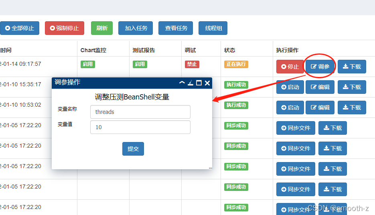
Task: Start the 15:35:17 row task
Action: click(290, 87)
